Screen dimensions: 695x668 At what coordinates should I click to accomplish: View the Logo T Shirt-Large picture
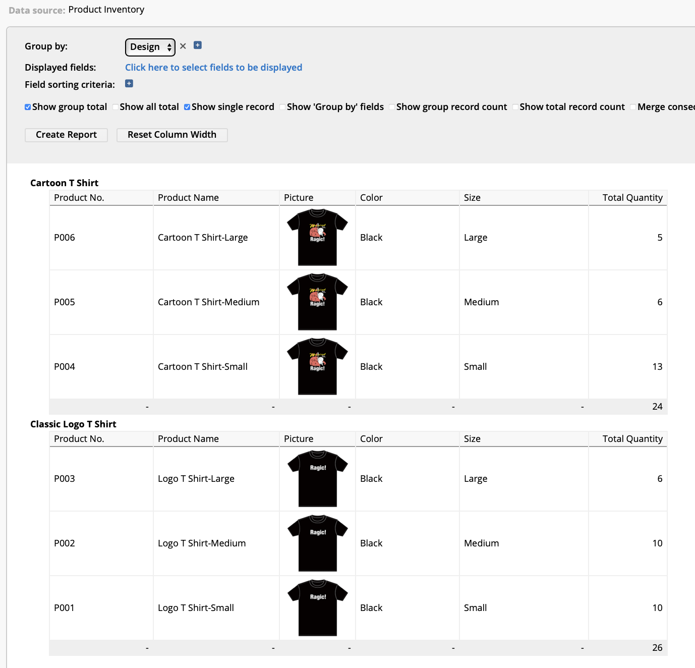pyautogui.click(x=317, y=478)
